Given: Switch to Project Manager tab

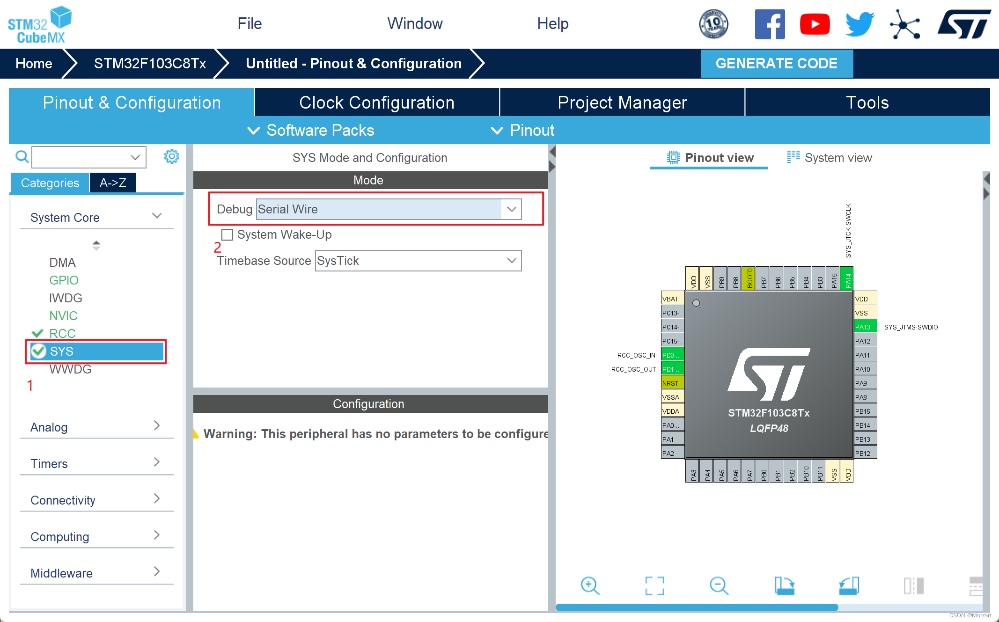Looking at the screenshot, I should 621,102.
